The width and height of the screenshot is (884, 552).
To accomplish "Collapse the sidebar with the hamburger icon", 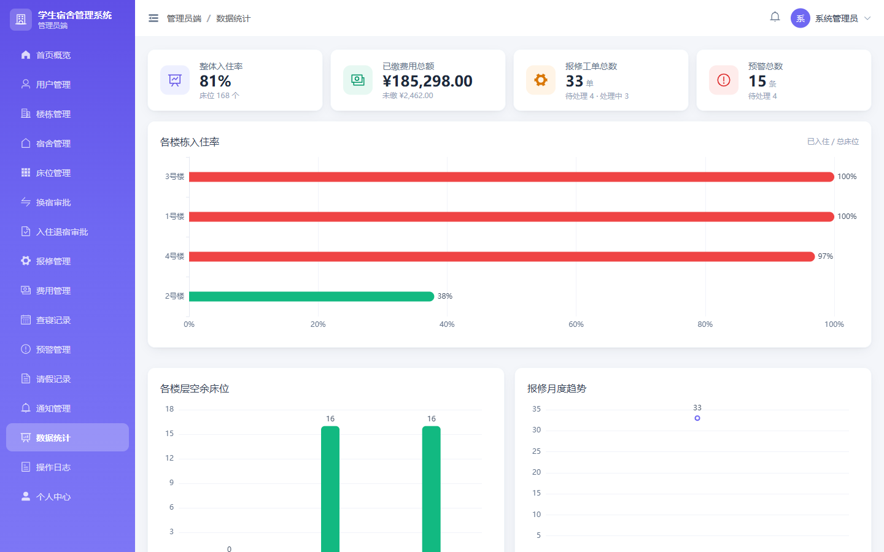I will pyautogui.click(x=153, y=18).
